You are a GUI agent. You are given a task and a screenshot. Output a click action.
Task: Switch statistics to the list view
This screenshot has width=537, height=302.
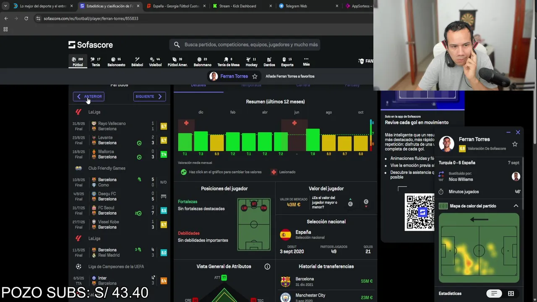[494, 294]
